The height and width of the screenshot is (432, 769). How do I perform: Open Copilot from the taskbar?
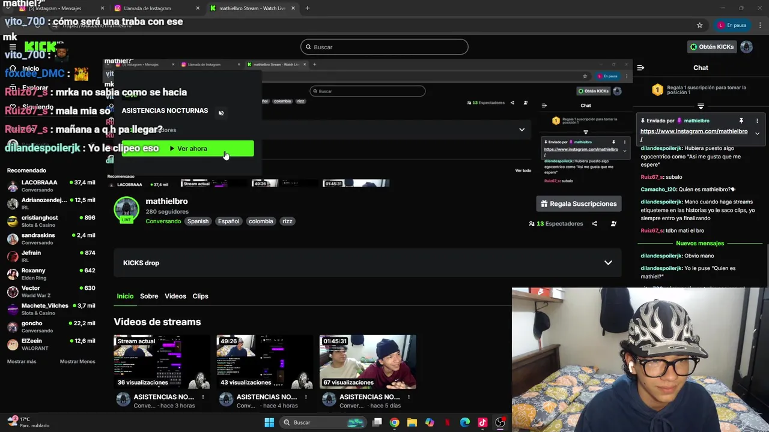[x=430, y=422]
